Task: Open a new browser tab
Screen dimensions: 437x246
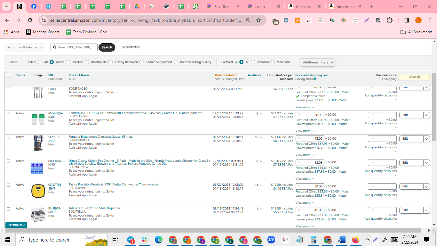Action: point(371,6)
